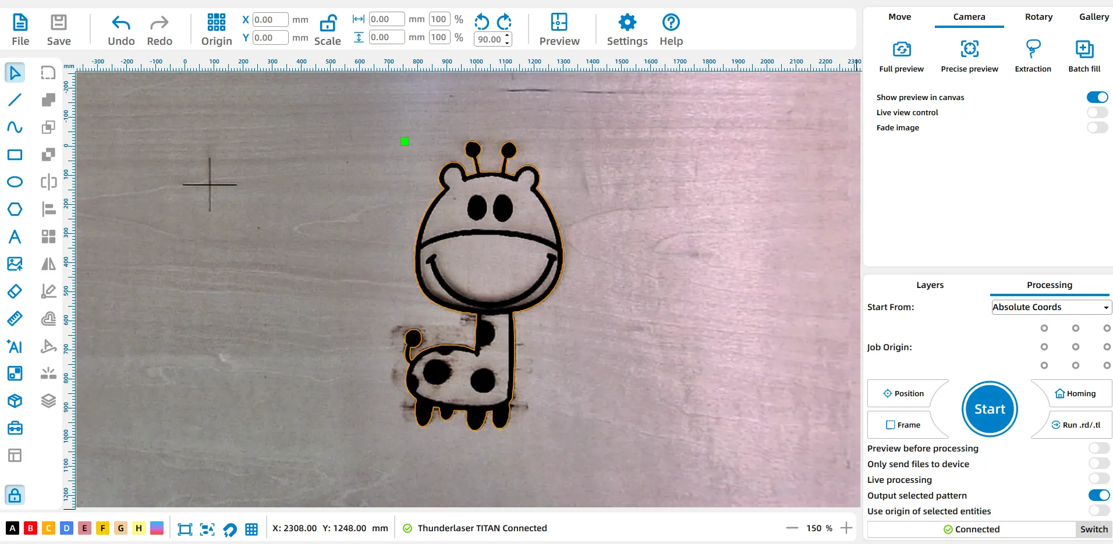Click the Extraction camera icon

pyautogui.click(x=1033, y=49)
